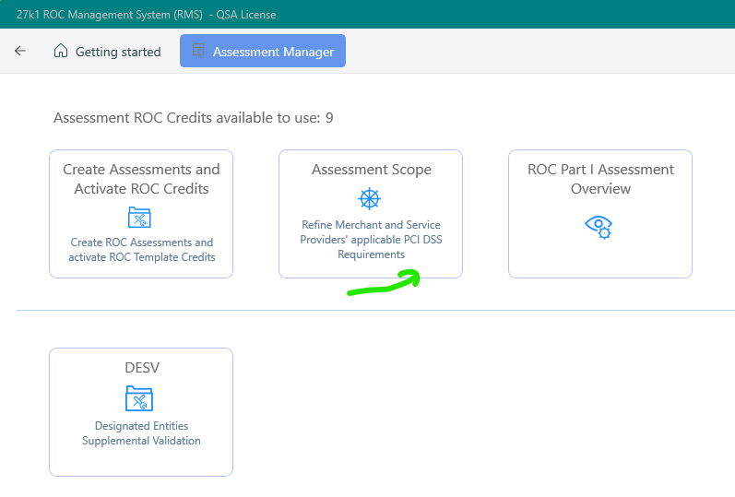Open the Assessment Scope card title
Viewport: 735px width, 497px height.
click(x=371, y=170)
